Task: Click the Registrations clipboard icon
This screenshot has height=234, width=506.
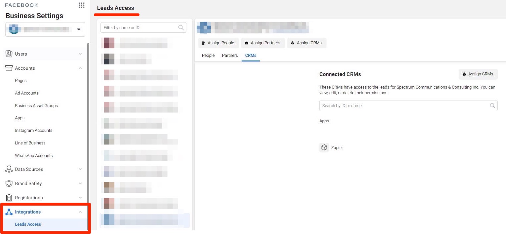Action: [x=9, y=198]
